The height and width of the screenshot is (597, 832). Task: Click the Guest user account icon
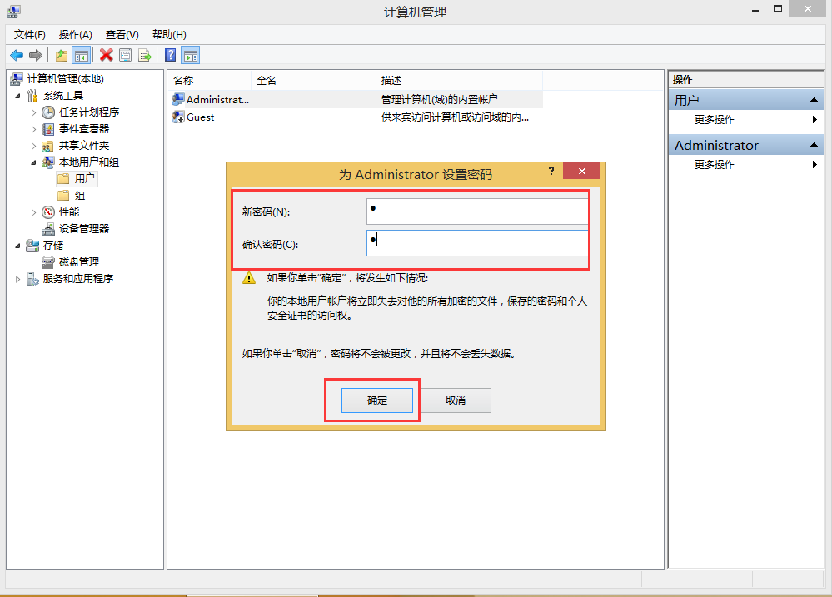click(177, 117)
